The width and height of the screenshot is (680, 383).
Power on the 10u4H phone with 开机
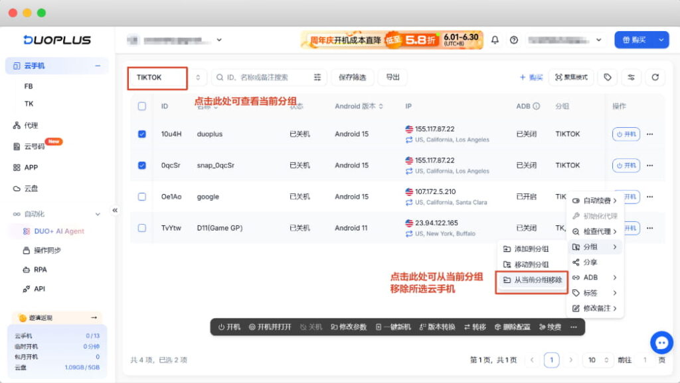[x=626, y=134]
